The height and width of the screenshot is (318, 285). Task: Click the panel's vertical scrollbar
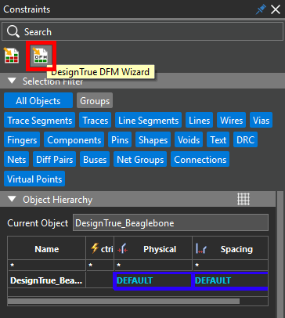pos(280,255)
